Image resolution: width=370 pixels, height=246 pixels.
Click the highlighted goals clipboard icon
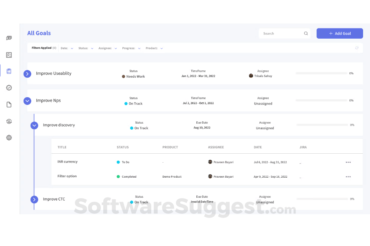point(9,71)
